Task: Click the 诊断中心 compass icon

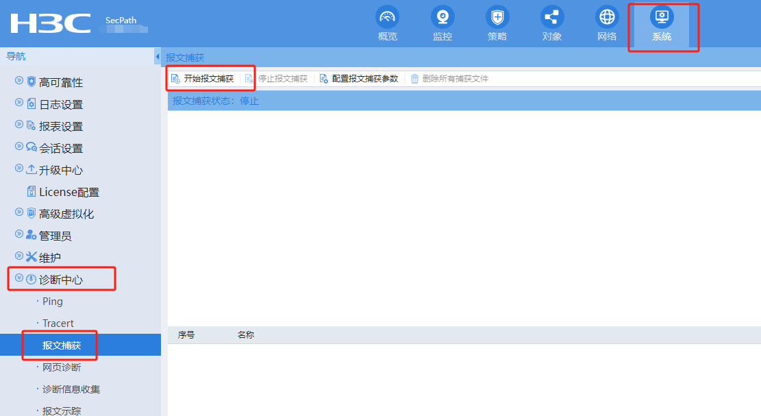Action: coord(31,279)
